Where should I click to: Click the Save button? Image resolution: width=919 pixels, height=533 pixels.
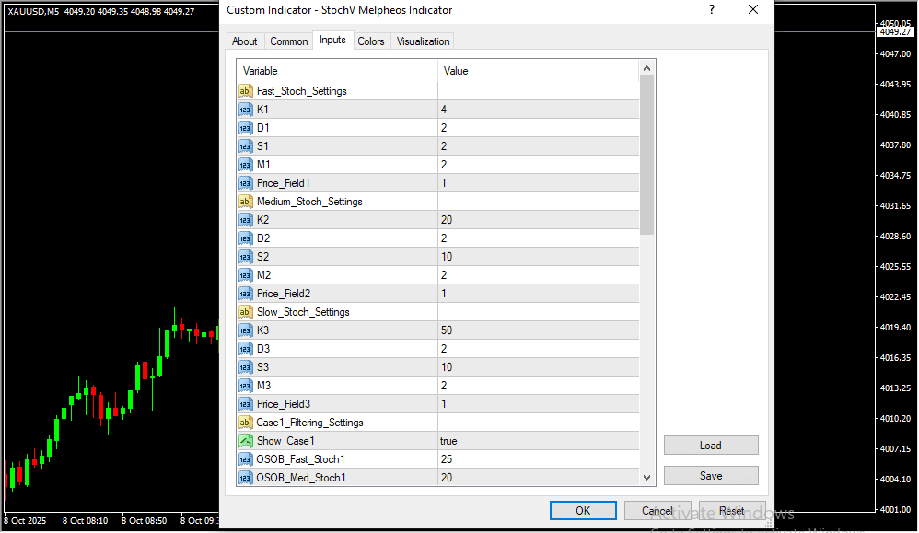click(x=710, y=476)
